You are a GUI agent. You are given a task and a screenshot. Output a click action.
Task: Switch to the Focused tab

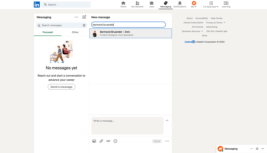pyautogui.click(x=48, y=32)
